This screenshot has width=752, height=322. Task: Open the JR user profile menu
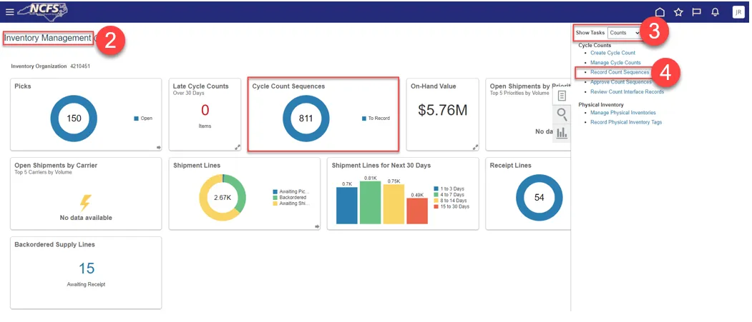738,12
